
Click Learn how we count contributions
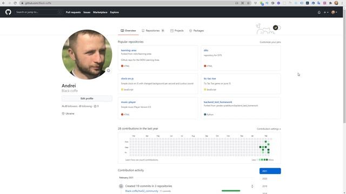pyautogui.click(x=142, y=160)
